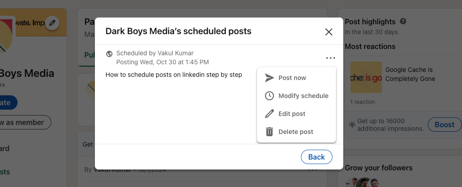
Task: Click the pencil icon for Edit post
Action: pyautogui.click(x=269, y=114)
